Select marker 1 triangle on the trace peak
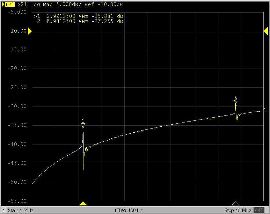 point(83,126)
